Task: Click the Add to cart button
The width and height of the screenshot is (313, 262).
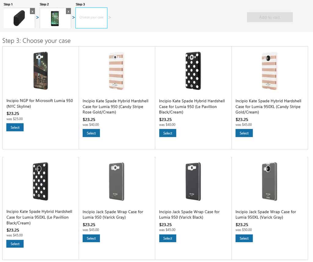Action: [270, 17]
